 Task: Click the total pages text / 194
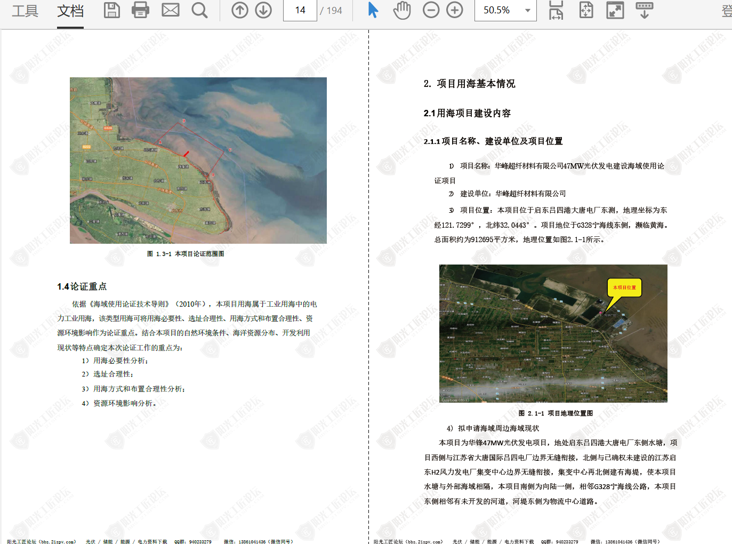pos(331,11)
